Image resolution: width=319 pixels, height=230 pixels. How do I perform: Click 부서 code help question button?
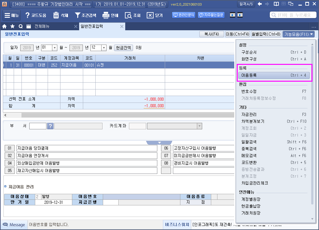click(50, 126)
